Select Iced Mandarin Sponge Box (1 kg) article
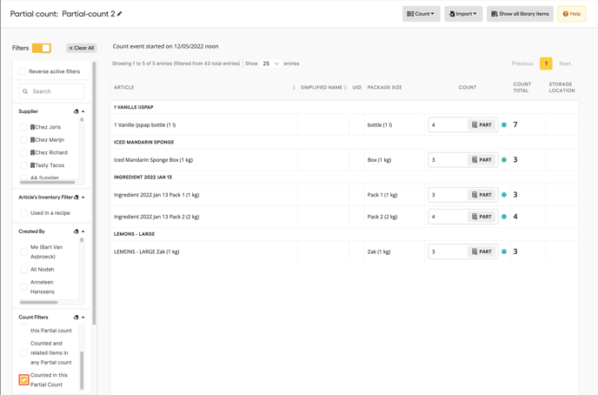 153,160
